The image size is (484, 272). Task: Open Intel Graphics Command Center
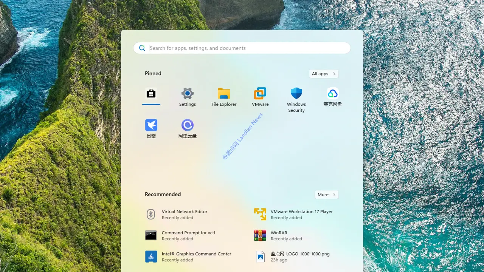pos(196,257)
